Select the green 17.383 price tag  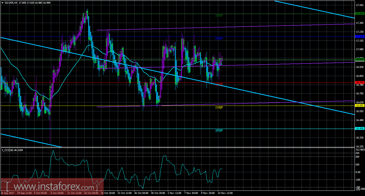coord(360,13)
